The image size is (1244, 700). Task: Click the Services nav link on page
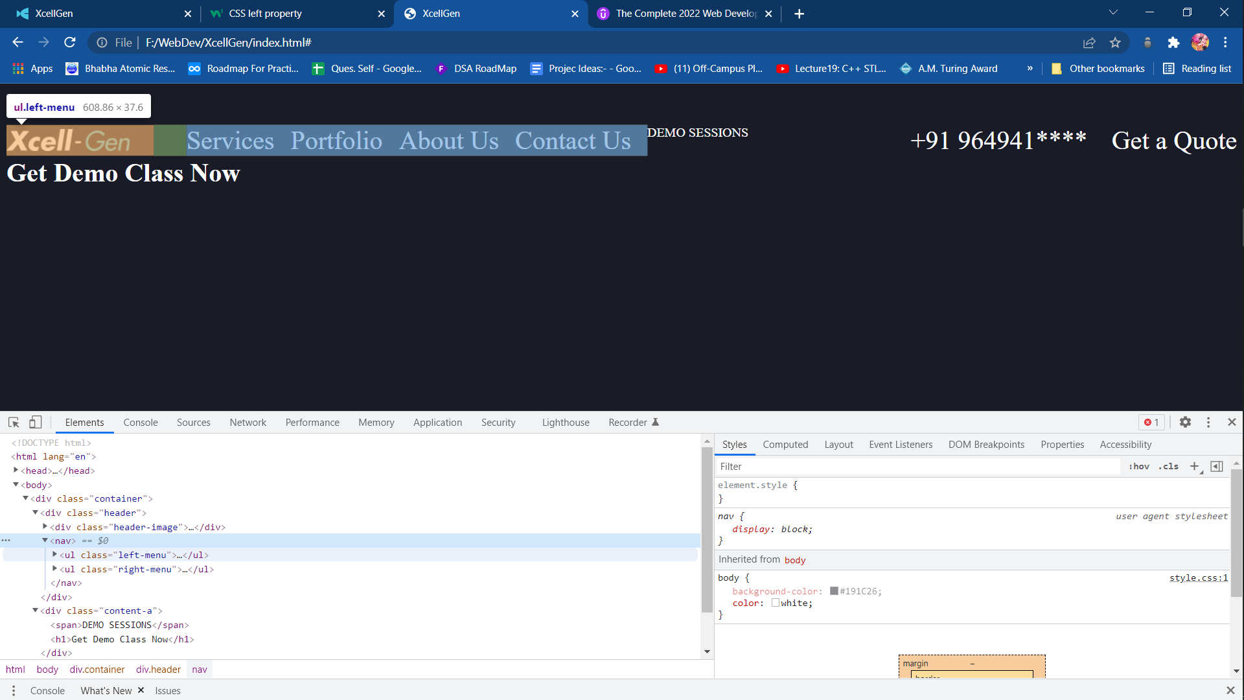click(x=231, y=141)
